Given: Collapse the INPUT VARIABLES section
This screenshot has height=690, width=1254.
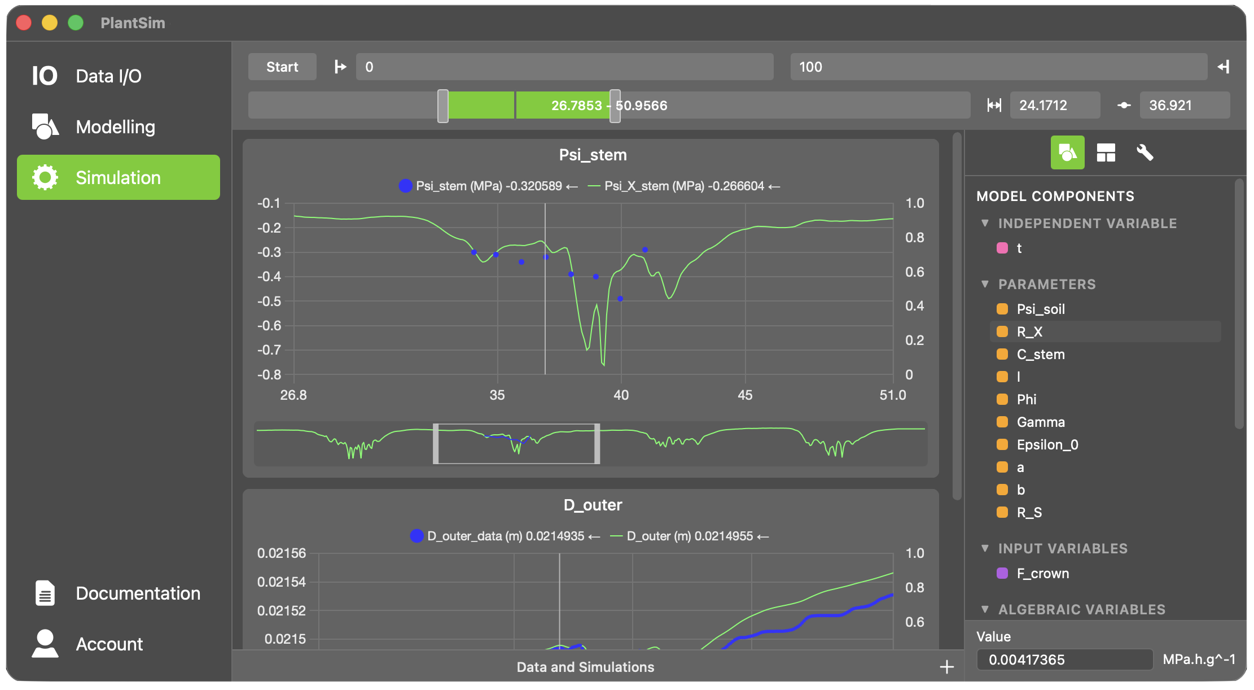Looking at the screenshot, I should point(985,548).
